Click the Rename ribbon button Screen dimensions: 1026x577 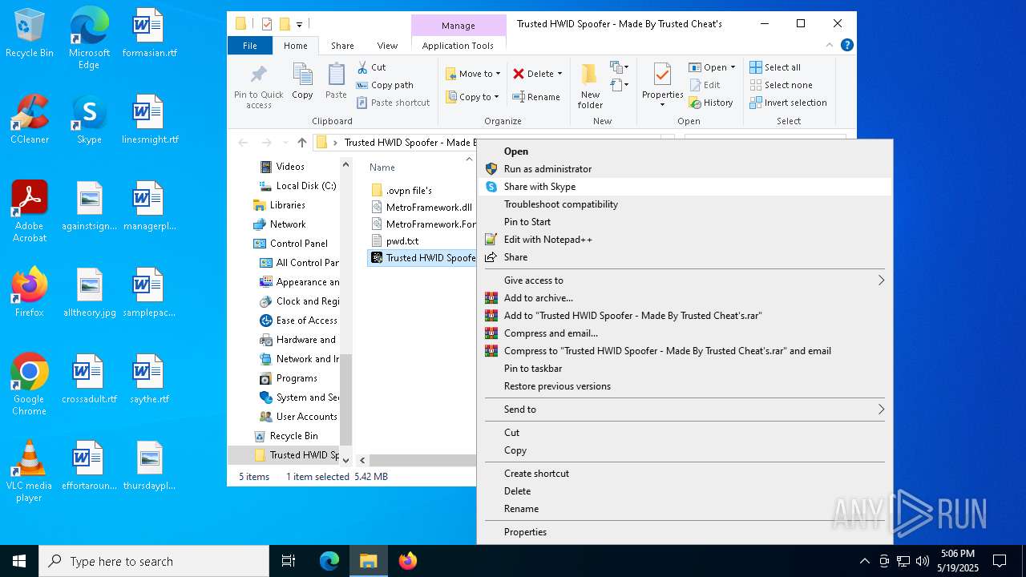[536, 97]
